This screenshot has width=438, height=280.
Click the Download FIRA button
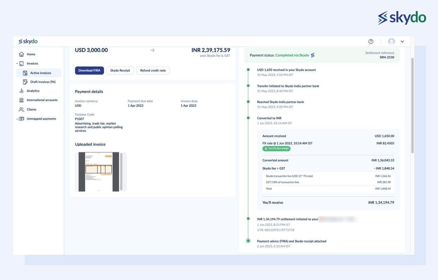tap(89, 70)
